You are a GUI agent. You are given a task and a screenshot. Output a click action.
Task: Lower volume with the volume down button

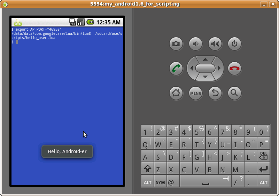[195, 44]
